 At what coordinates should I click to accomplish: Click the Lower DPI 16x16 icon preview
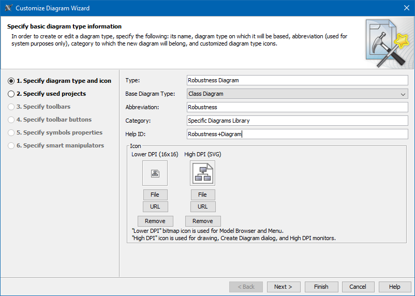pos(155,173)
